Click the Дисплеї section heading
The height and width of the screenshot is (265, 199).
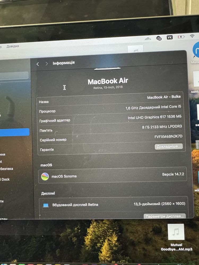point(48,193)
